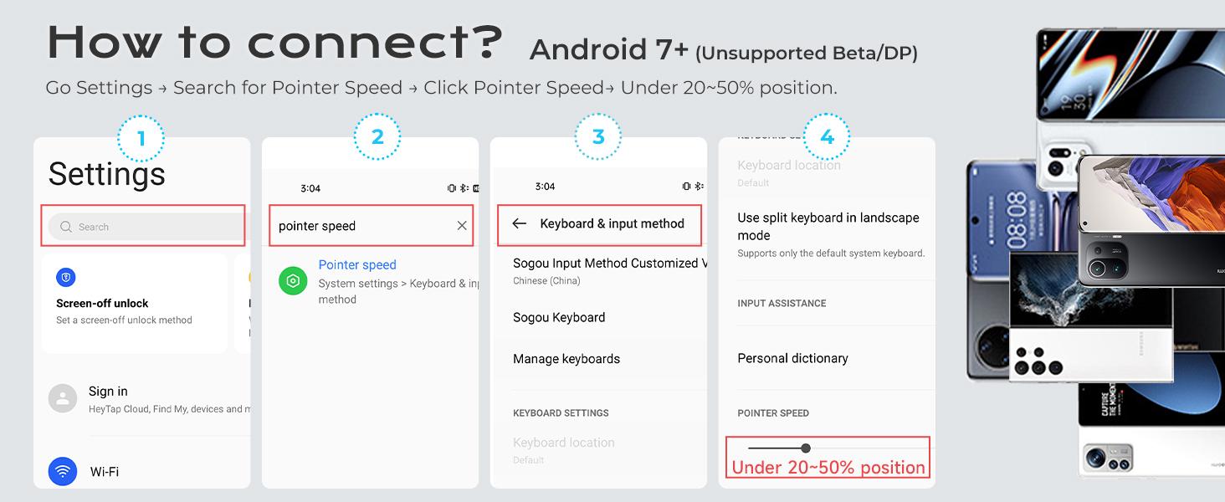Open the Pointer speed search result
This screenshot has width=1225, height=502.
pos(357,265)
